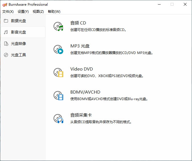Select the 光盘映像 sidebar tab
Viewport: 192px width, 161px height.
(23, 44)
